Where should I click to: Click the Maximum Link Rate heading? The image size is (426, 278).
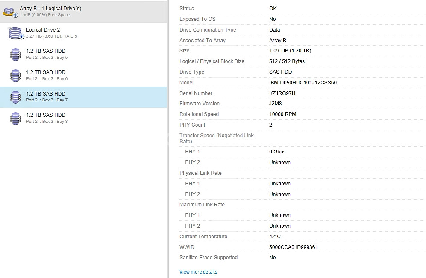point(202,205)
